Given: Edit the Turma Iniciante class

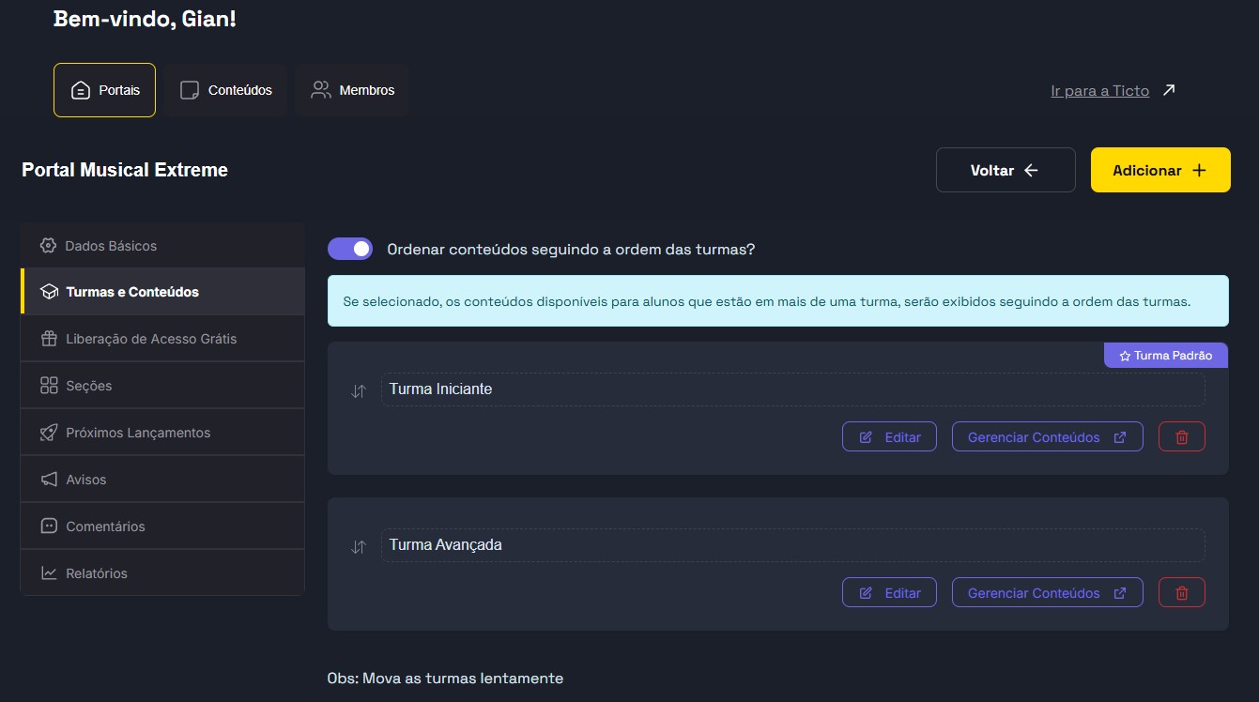Looking at the screenshot, I should [889, 436].
